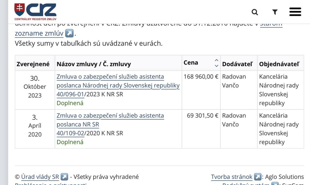Click the 69 301,50 € price cell
This screenshot has height=185, width=310.
coord(203,116)
